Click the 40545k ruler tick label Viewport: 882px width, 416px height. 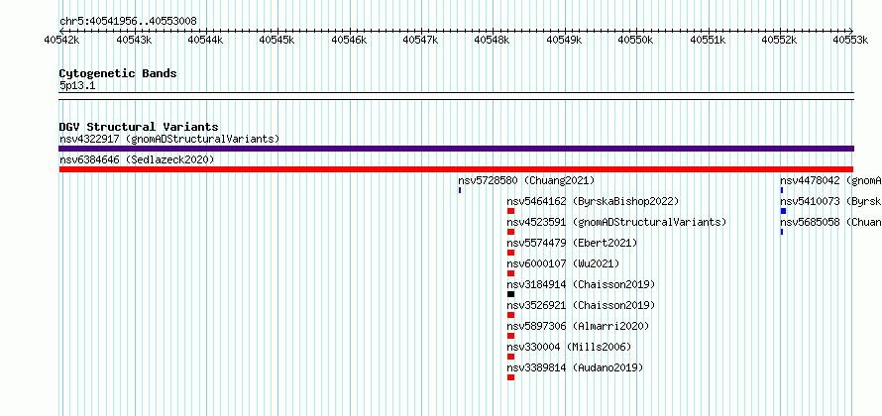coord(276,40)
